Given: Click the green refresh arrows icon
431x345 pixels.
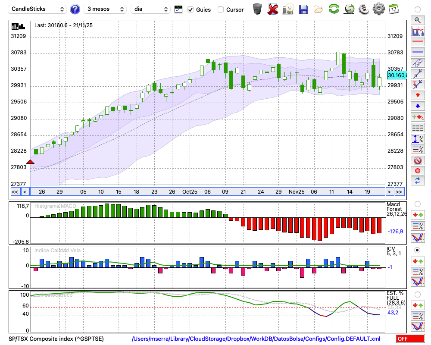Looking at the screenshot, I should pos(334,9).
